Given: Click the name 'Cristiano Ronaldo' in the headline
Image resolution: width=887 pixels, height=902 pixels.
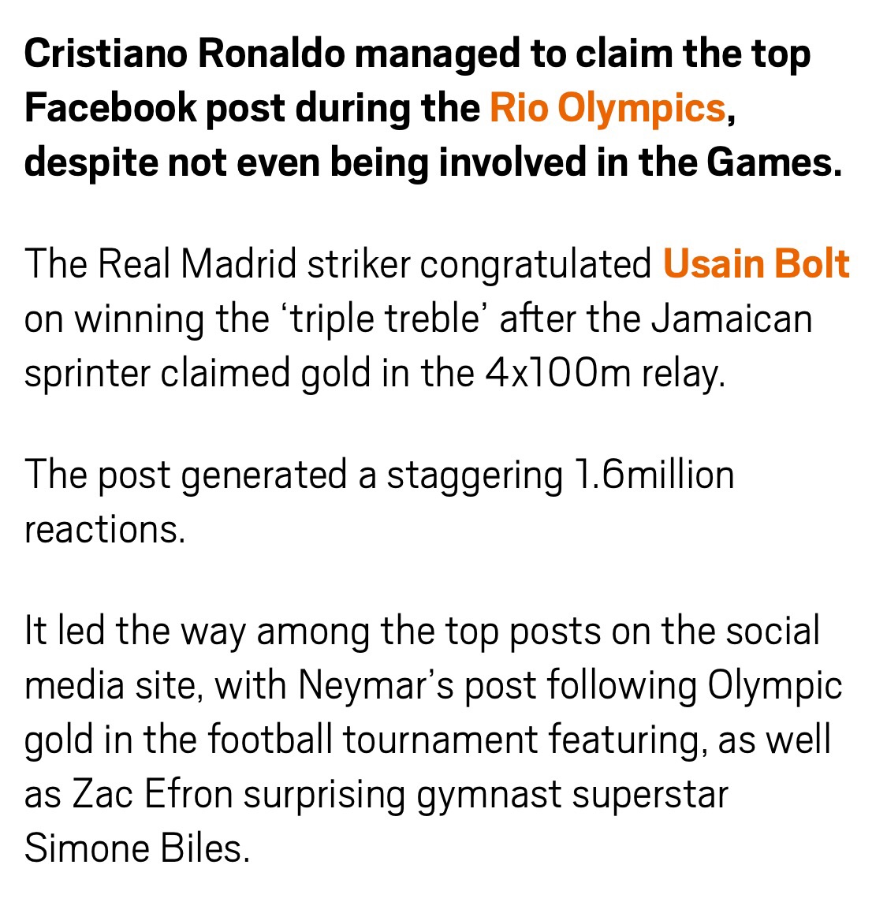Looking at the screenshot, I should coord(184,54).
